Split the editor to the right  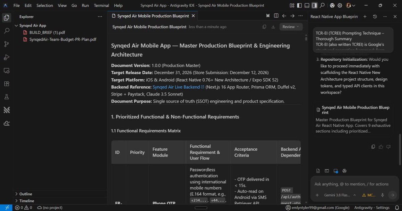coord(276,16)
